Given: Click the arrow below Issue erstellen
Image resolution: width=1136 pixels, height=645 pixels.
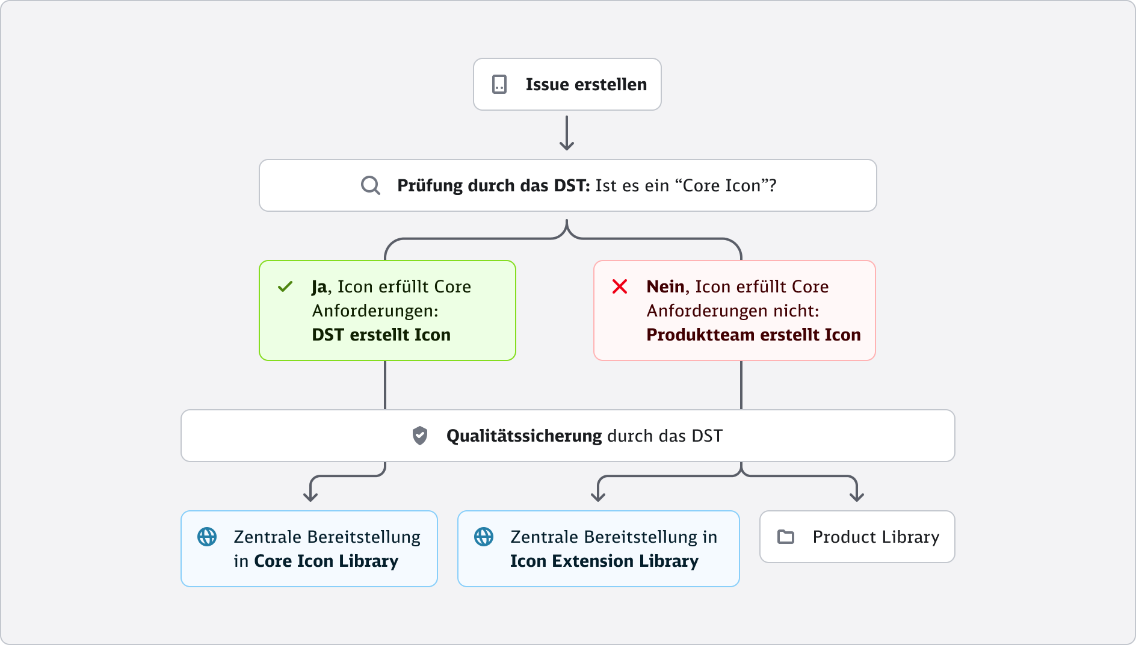Looking at the screenshot, I should click(567, 134).
